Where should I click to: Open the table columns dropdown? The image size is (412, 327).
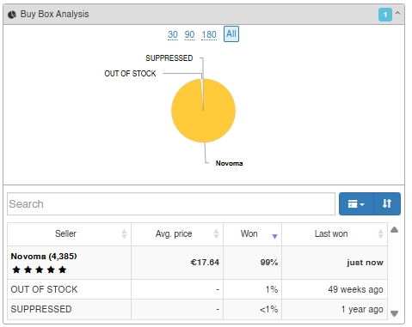tap(356, 203)
